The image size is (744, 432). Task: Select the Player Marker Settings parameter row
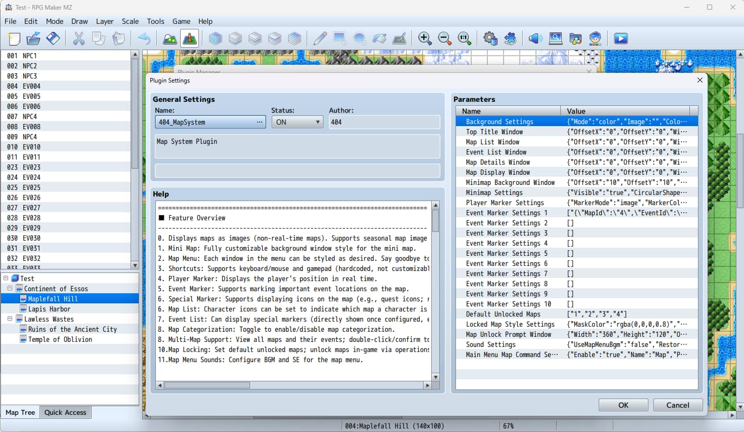coord(505,203)
